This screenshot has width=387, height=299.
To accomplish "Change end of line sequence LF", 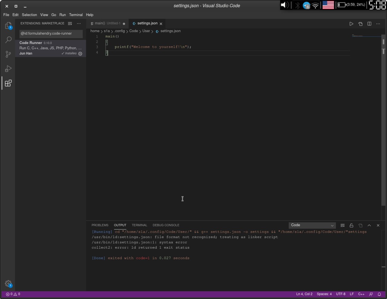I will click(x=352, y=294).
